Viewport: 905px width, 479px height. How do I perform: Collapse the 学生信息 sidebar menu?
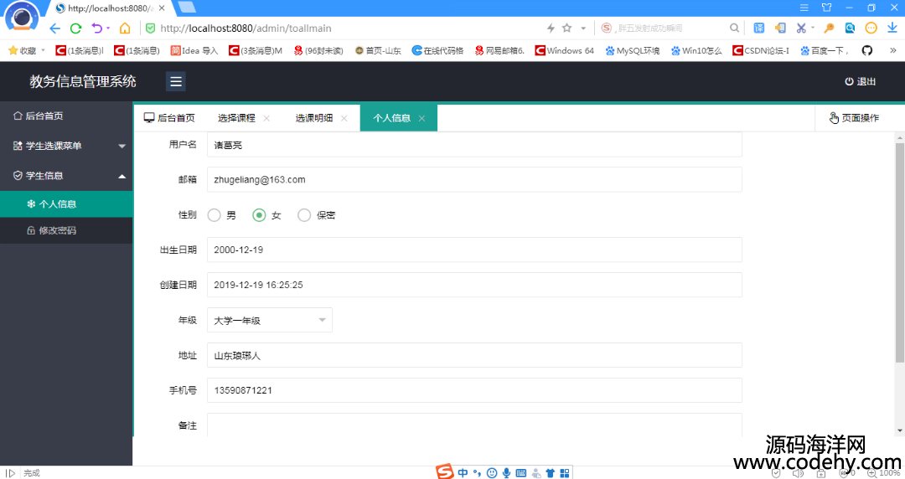[66, 176]
